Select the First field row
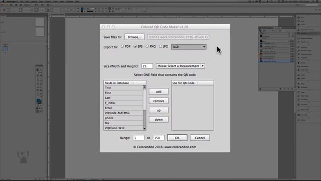The height and width of the screenshot is (181, 321). point(123,93)
